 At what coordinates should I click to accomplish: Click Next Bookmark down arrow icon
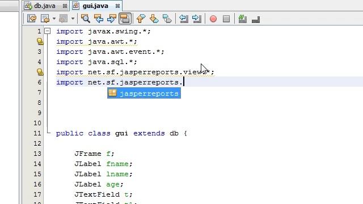(154, 19)
